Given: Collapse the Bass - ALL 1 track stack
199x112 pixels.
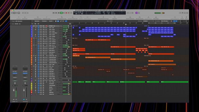Looking at the screenshot, I should pos(34,38).
